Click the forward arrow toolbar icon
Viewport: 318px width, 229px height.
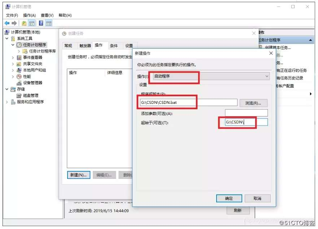[14, 23]
